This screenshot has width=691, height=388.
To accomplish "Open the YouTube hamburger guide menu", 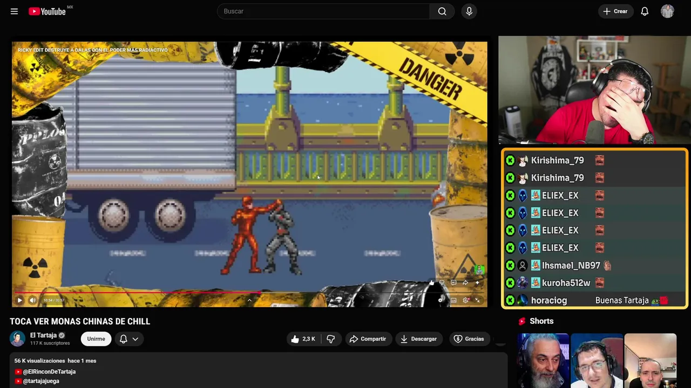I will pyautogui.click(x=14, y=11).
